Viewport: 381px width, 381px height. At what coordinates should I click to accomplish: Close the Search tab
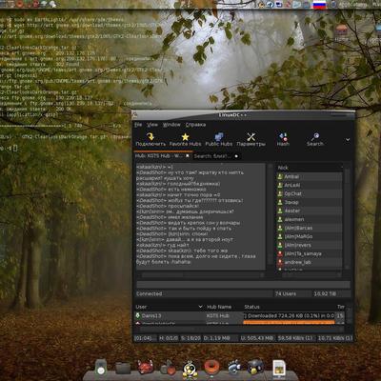pyautogui.click(x=236, y=156)
